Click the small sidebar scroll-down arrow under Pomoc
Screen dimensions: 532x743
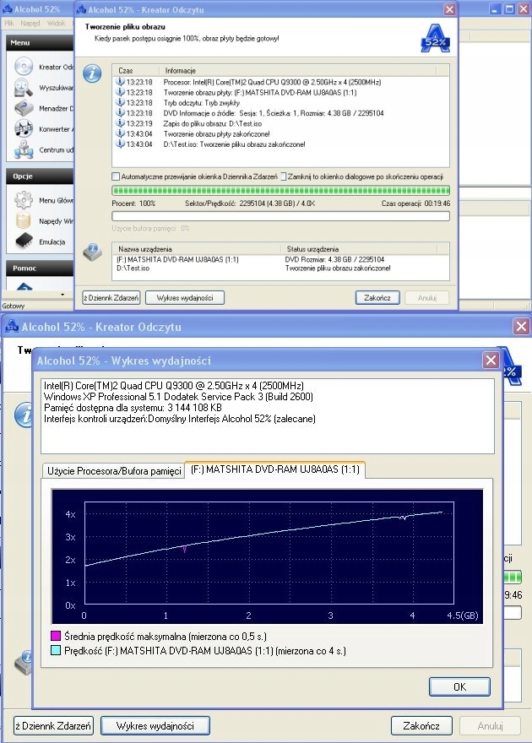pos(62,295)
